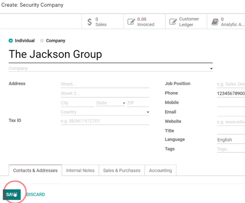This screenshot has width=245, height=203.
Task: Click the Tax ID label
Action: point(15,120)
